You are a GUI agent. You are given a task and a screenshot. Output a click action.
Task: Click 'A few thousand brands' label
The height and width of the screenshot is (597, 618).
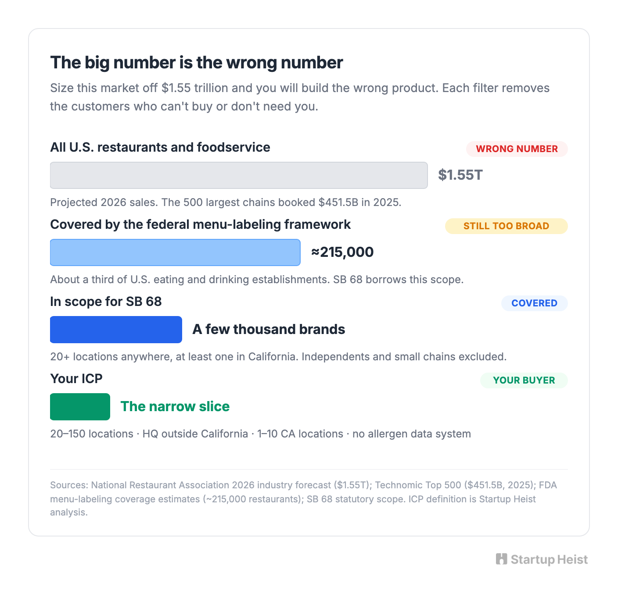[x=269, y=330]
